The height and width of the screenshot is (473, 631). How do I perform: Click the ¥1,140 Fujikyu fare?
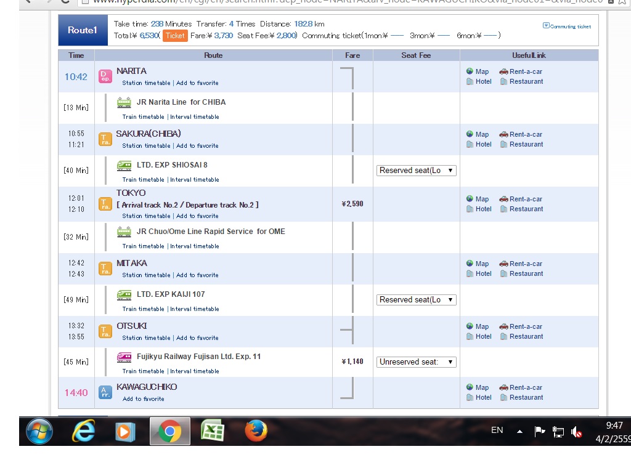pos(352,362)
